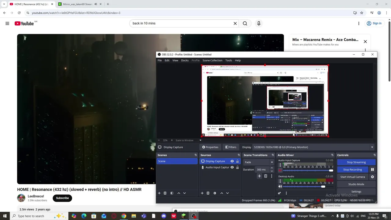The image size is (391, 220).
Task: Pause recording button in Controls
Action: 372,170
